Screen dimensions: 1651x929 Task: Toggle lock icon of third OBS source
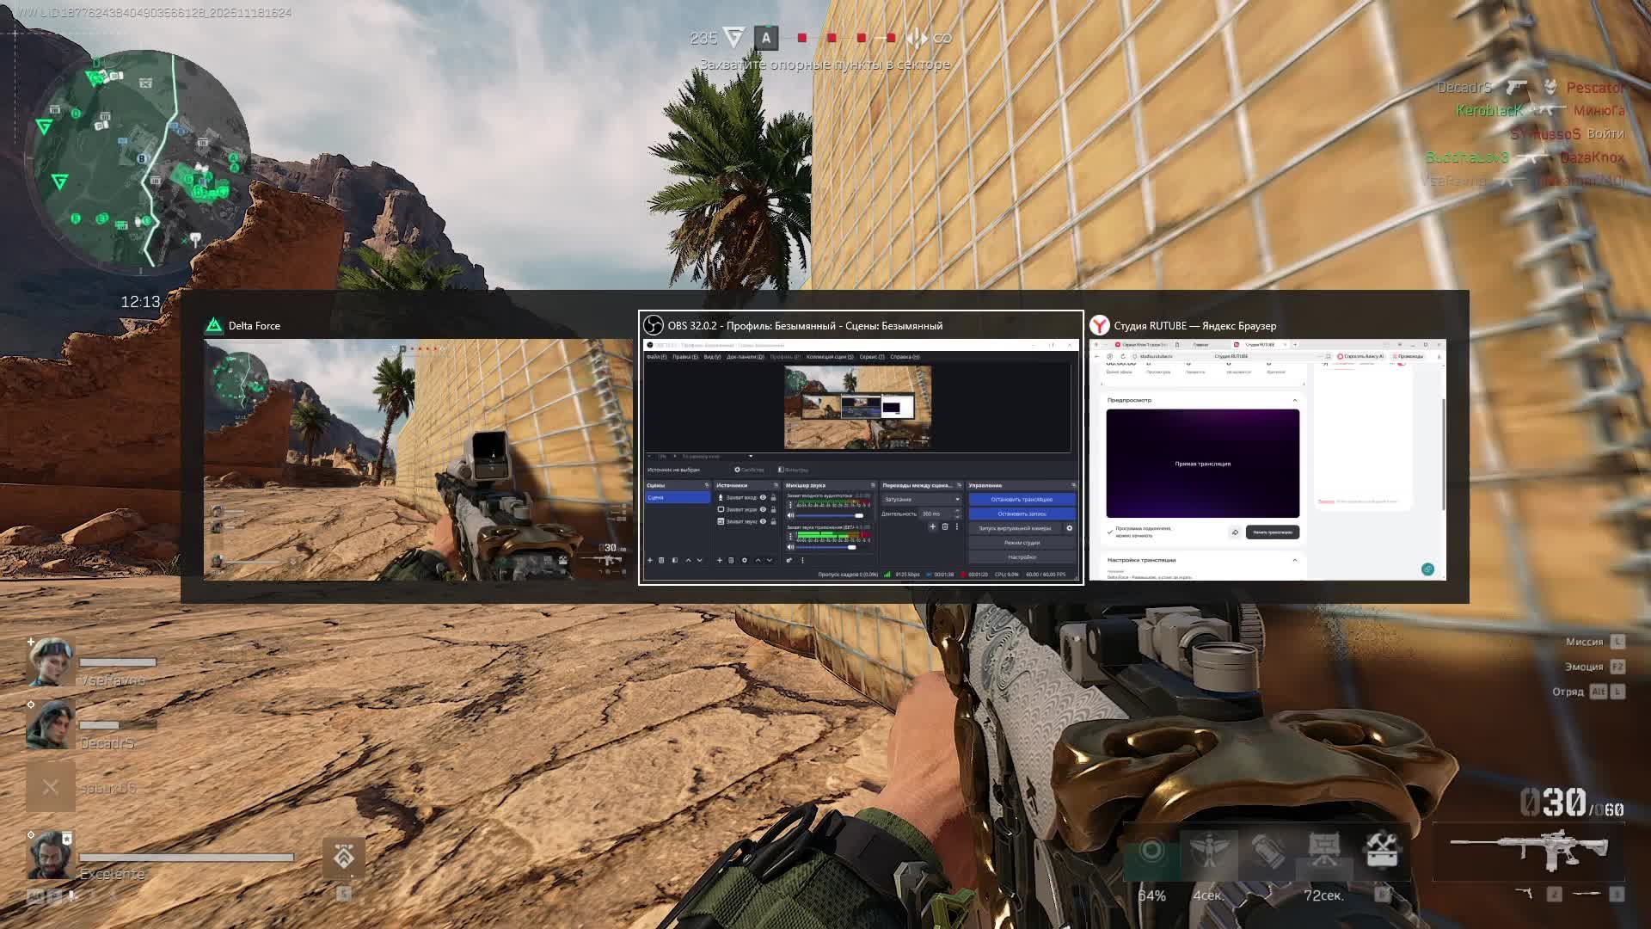tap(773, 521)
